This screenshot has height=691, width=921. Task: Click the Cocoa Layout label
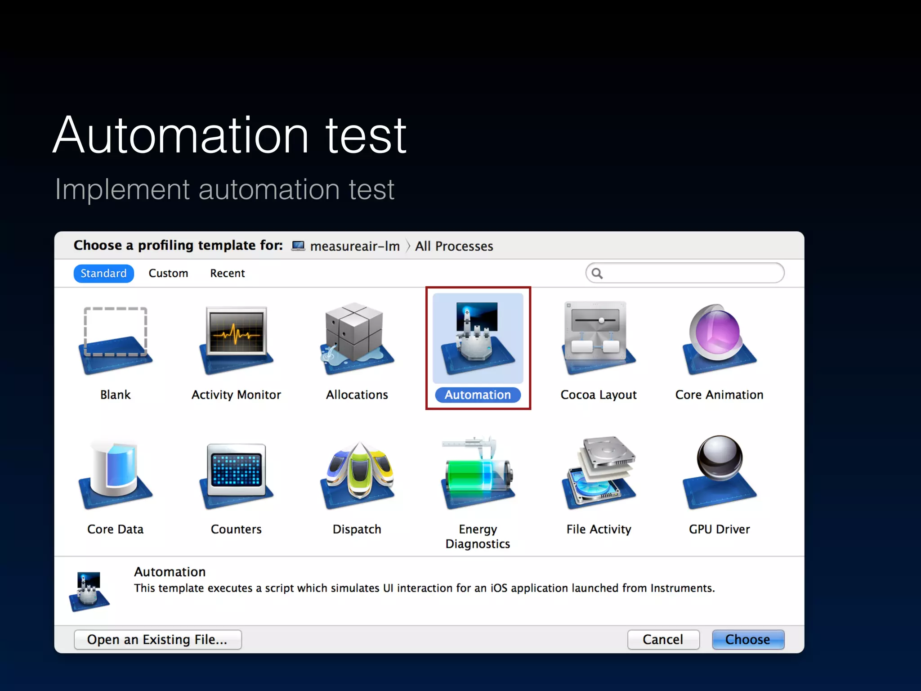click(x=599, y=395)
